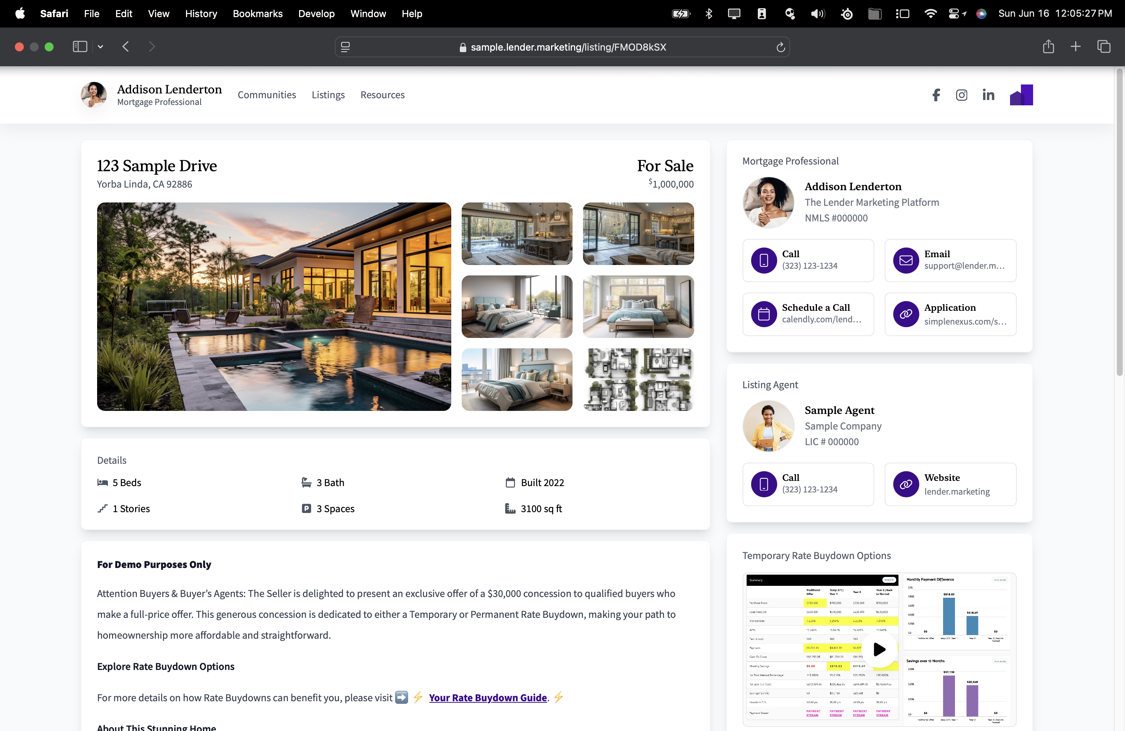Image resolution: width=1125 pixels, height=731 pixels.
Task: Toggle Safari's sidebar icon
Action: point(80,47)
